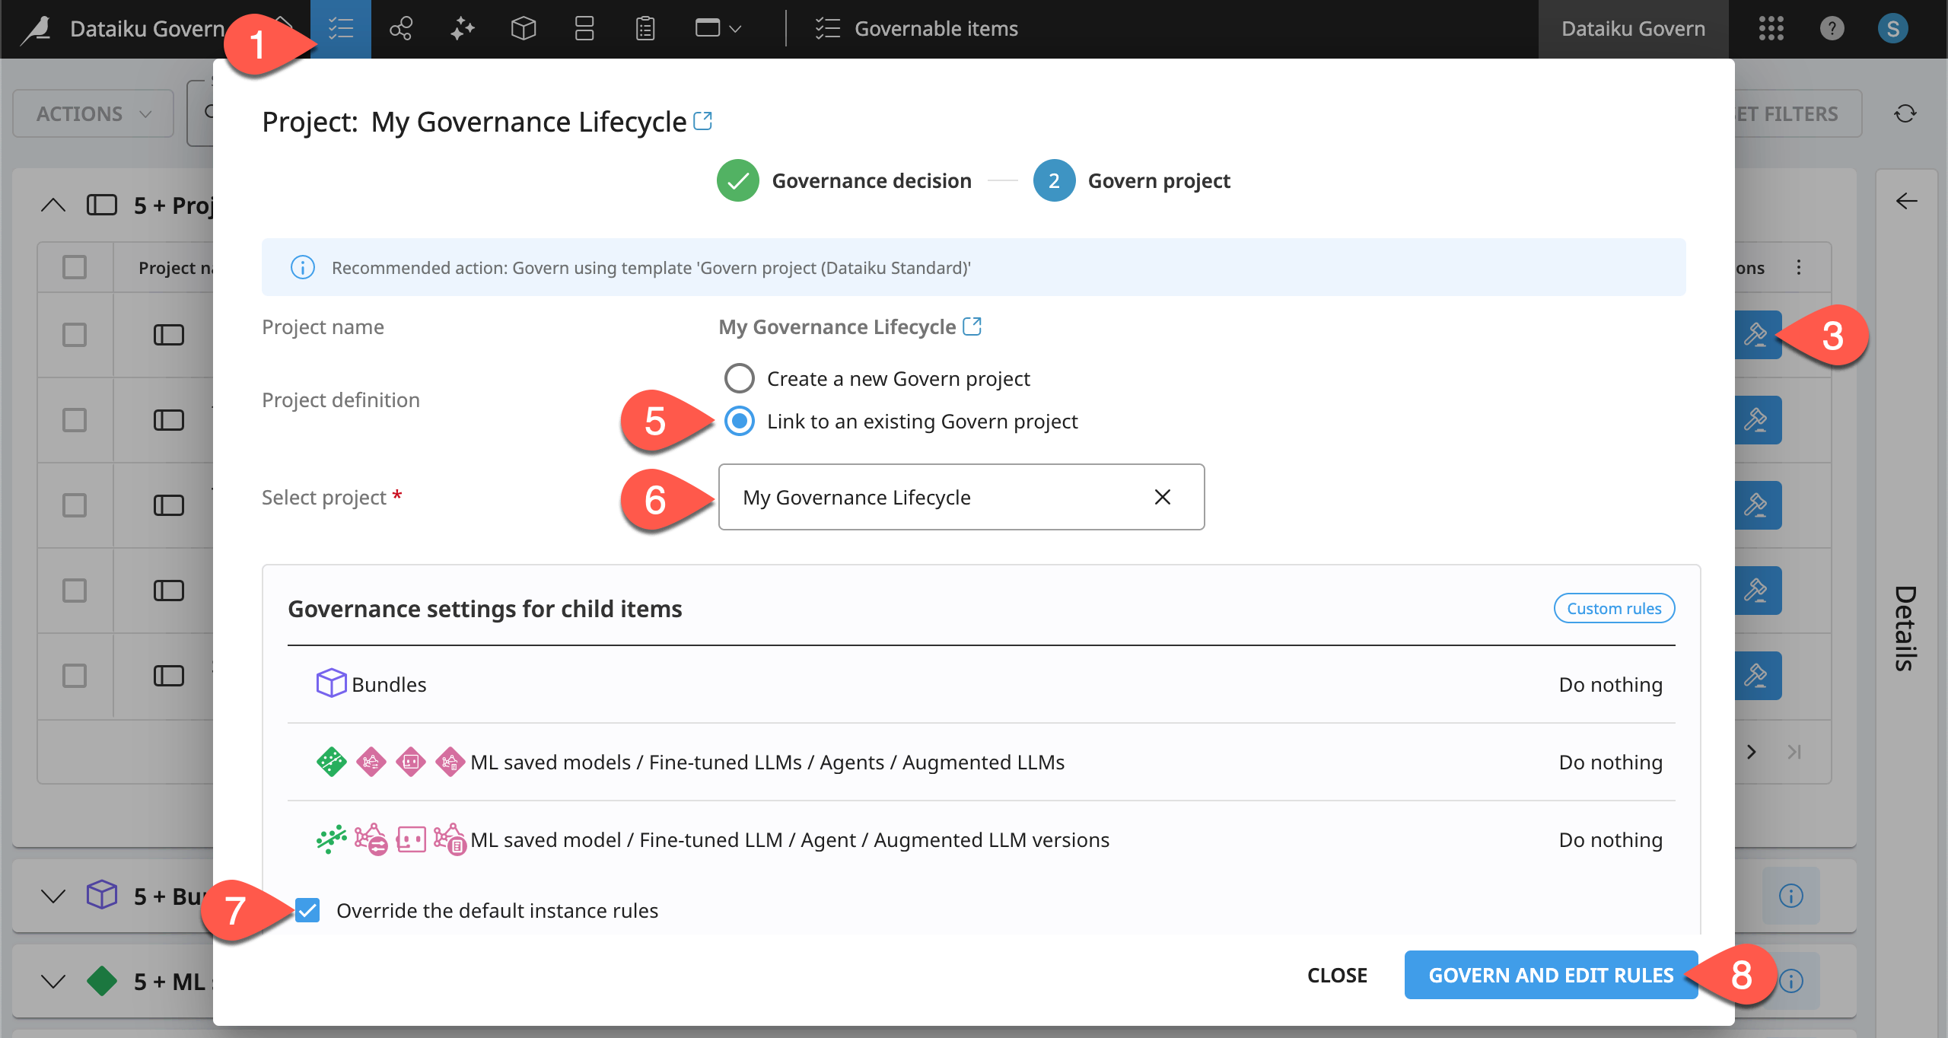Open Custom rules for child items

[1614, 607]
